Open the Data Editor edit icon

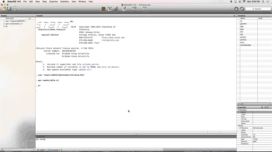(x=134, y=9)
